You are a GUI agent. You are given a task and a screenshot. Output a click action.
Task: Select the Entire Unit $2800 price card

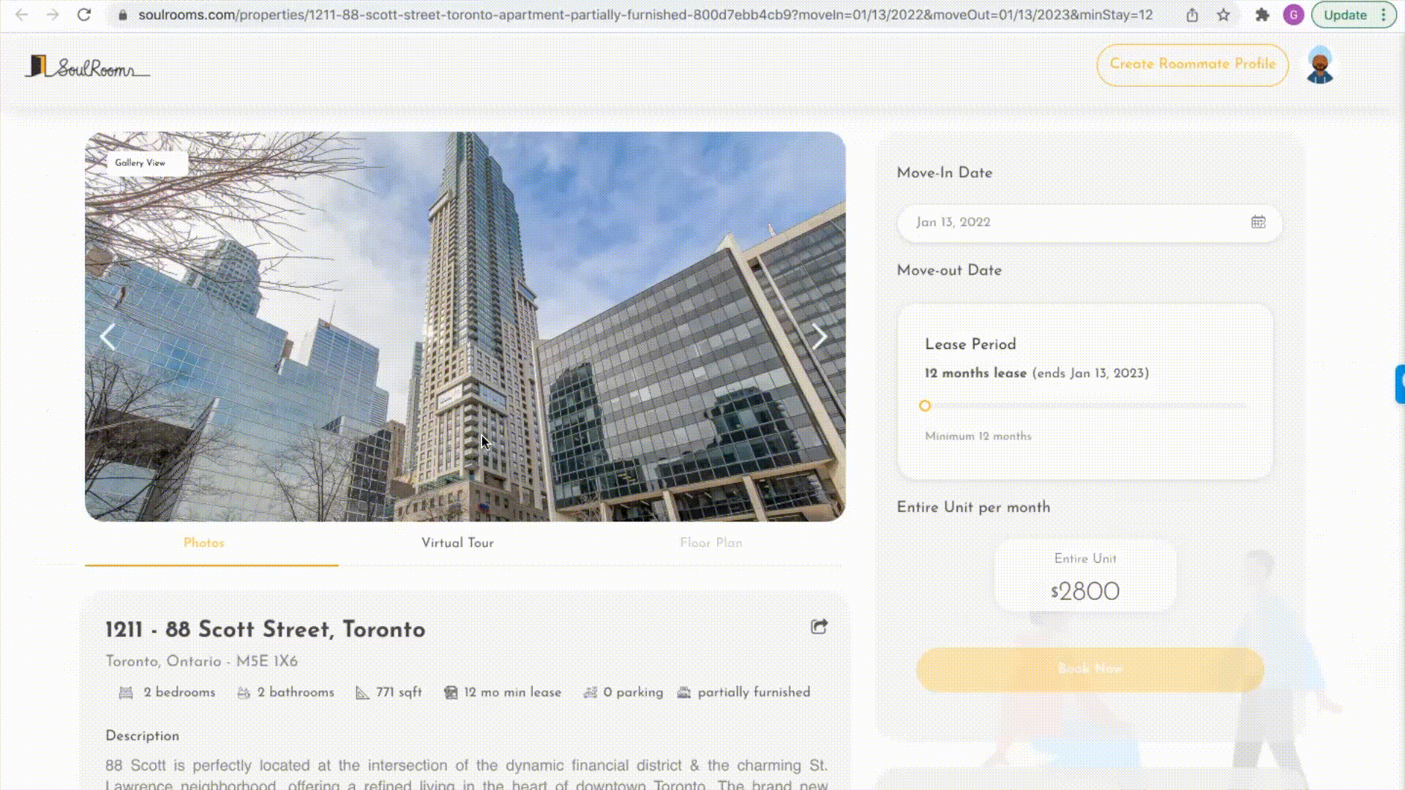pos(1085,576)
